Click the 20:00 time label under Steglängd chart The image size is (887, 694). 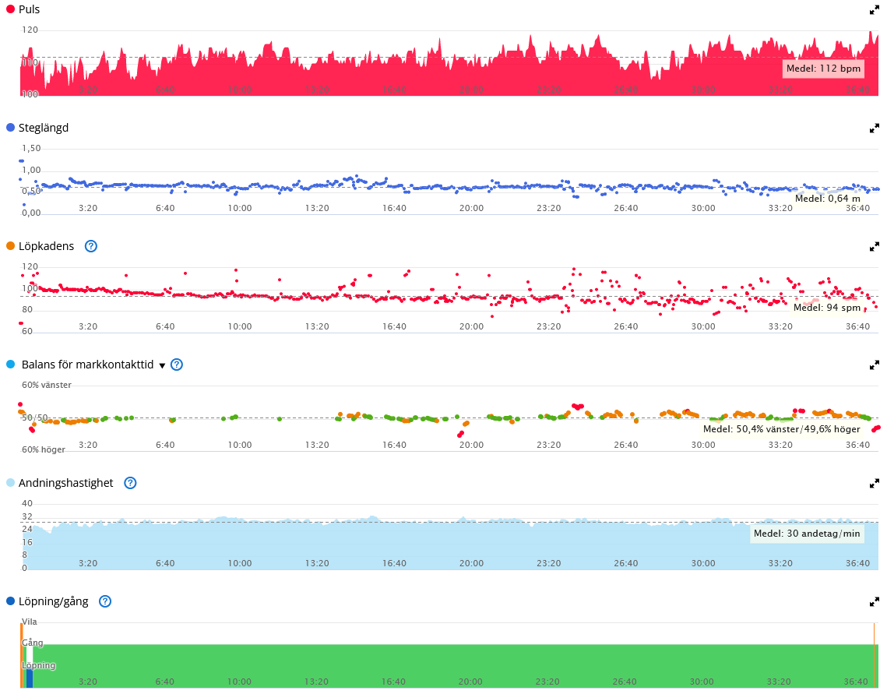click(471, 208)
